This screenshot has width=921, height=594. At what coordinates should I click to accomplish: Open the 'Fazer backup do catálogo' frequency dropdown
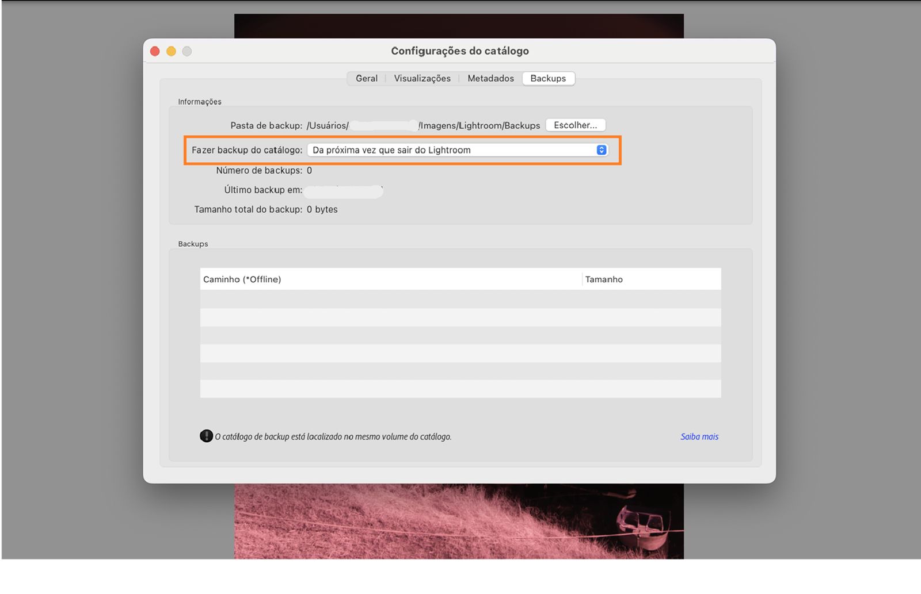coord(458,150)
